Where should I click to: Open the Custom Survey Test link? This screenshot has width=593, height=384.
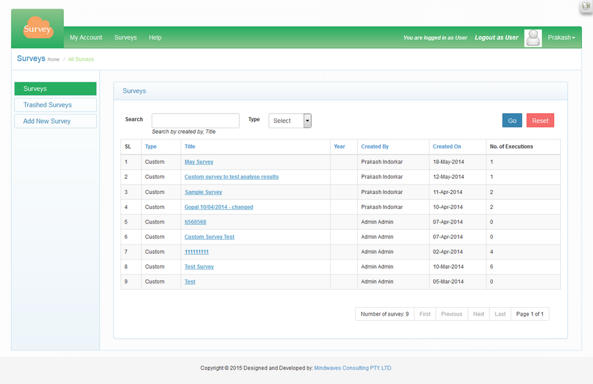click(x=210, y=237)
